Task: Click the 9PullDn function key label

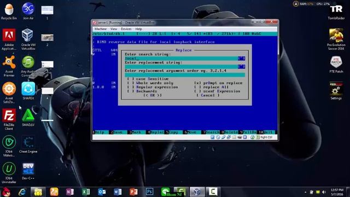Action: point(248,132)
